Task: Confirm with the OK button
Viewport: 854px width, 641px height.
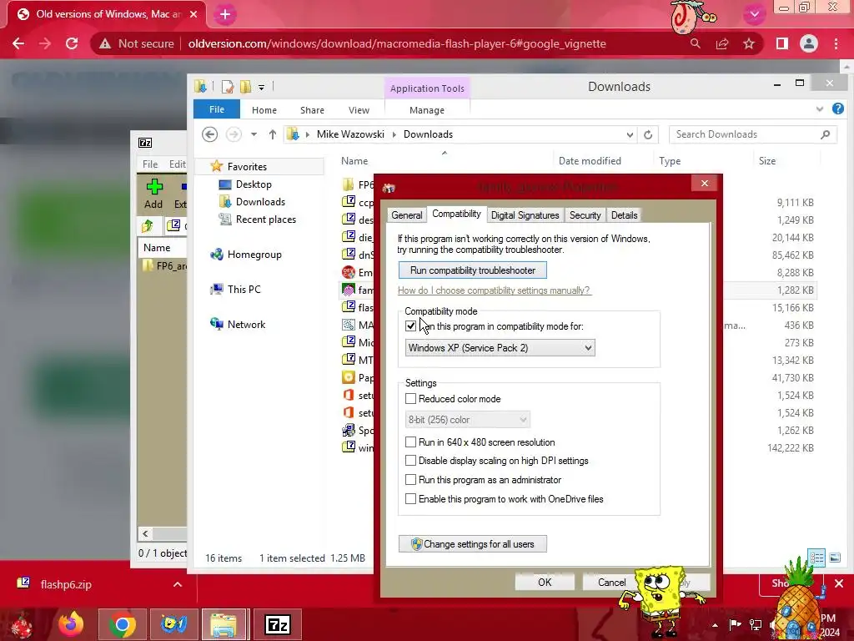Action: [x=545, y=582]
